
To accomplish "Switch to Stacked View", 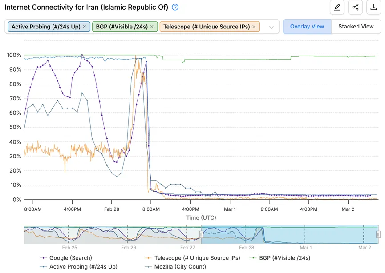I will tap(356, 27).
